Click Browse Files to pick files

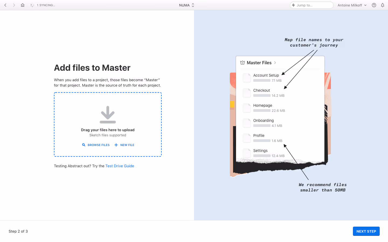point(96,145)
